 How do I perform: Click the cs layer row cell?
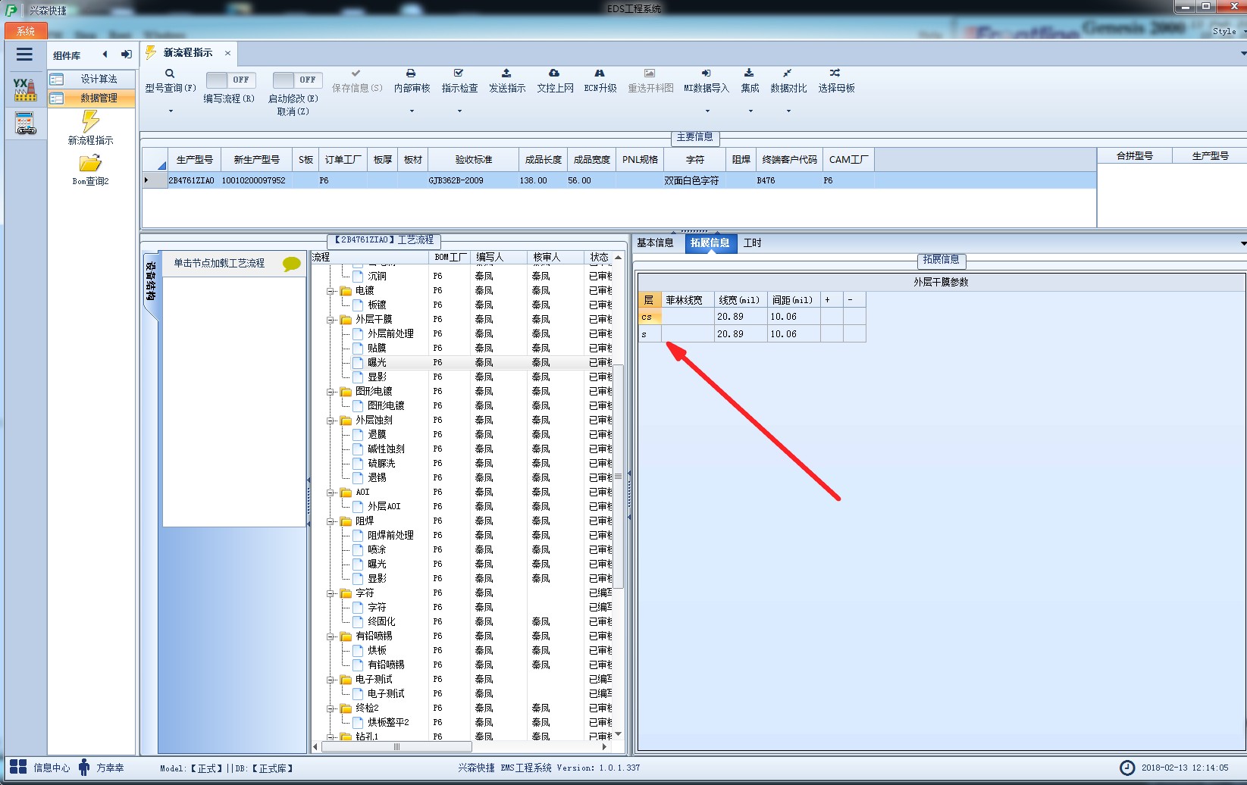coord(650,317)
